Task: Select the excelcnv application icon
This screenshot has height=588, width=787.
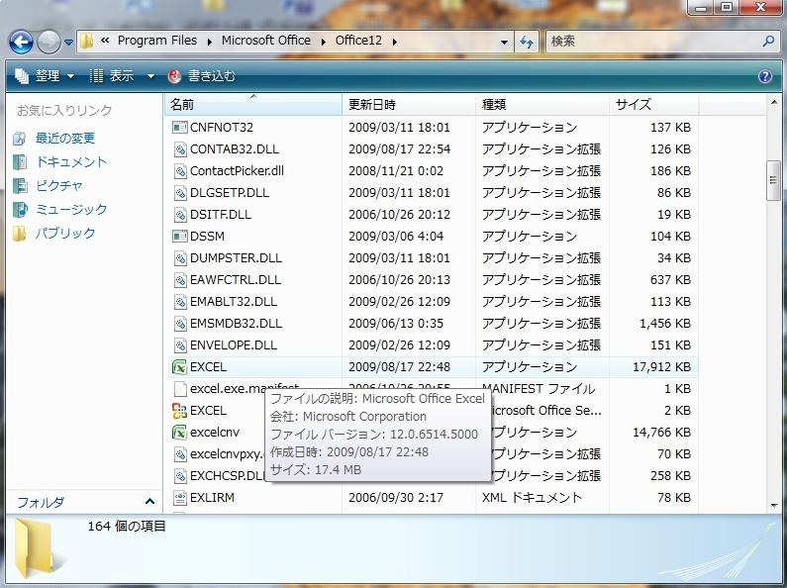Action: pos(180,433)
